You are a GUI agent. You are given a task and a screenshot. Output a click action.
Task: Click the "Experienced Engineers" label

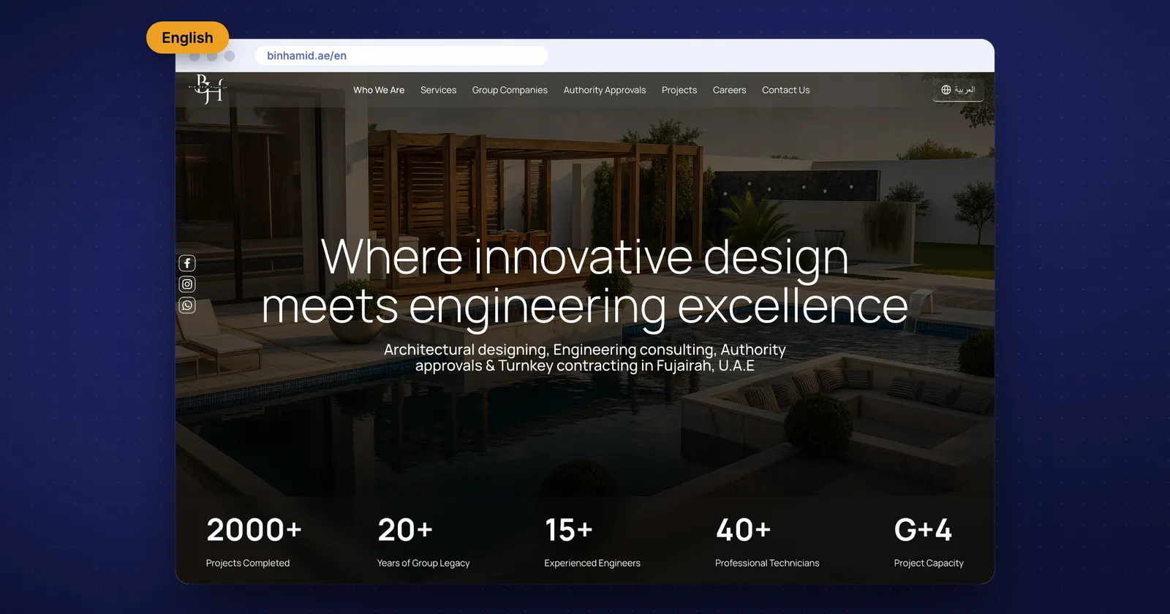(592, 563)
